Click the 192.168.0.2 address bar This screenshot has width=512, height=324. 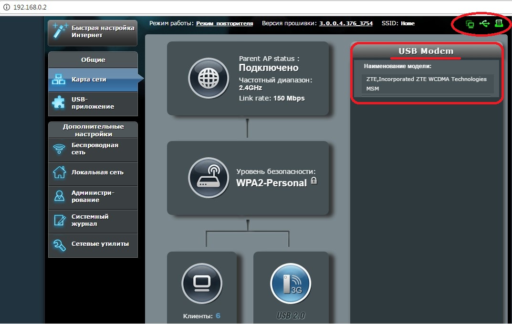[x=255, y=7]
